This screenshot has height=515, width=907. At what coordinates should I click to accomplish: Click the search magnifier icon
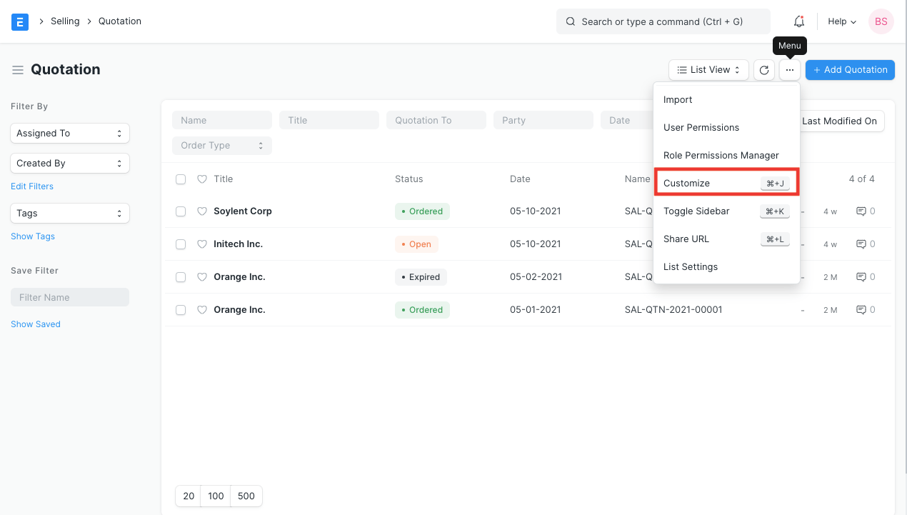point(570,21)
